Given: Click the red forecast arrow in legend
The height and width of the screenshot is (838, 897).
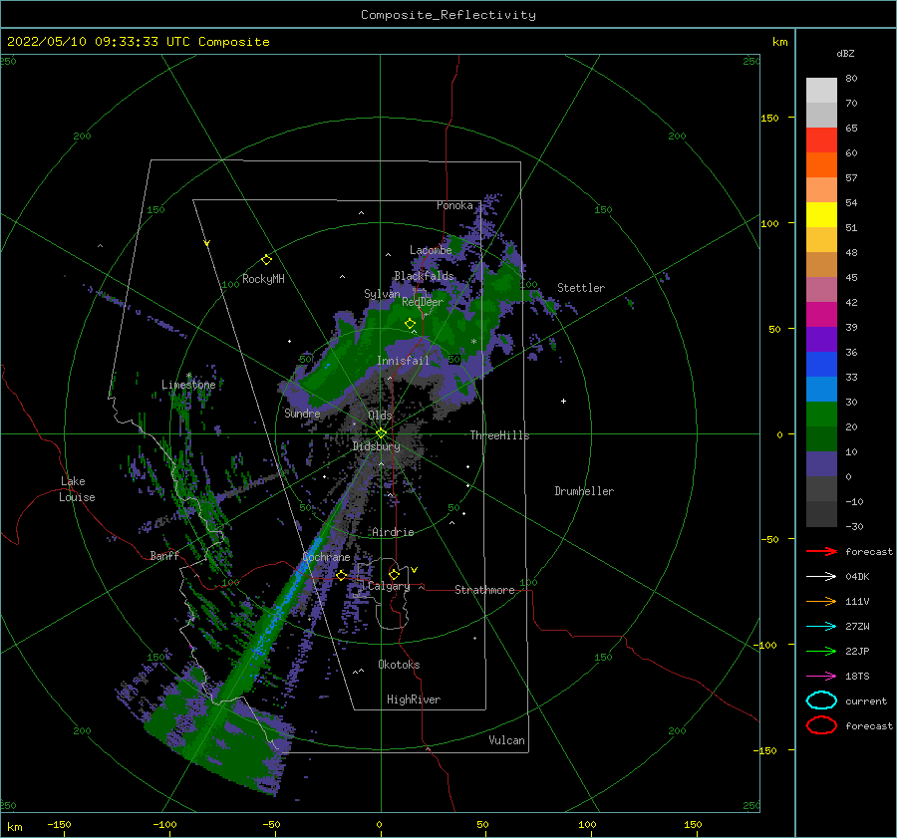Looking at the screenshot, I should click(821, 551).
